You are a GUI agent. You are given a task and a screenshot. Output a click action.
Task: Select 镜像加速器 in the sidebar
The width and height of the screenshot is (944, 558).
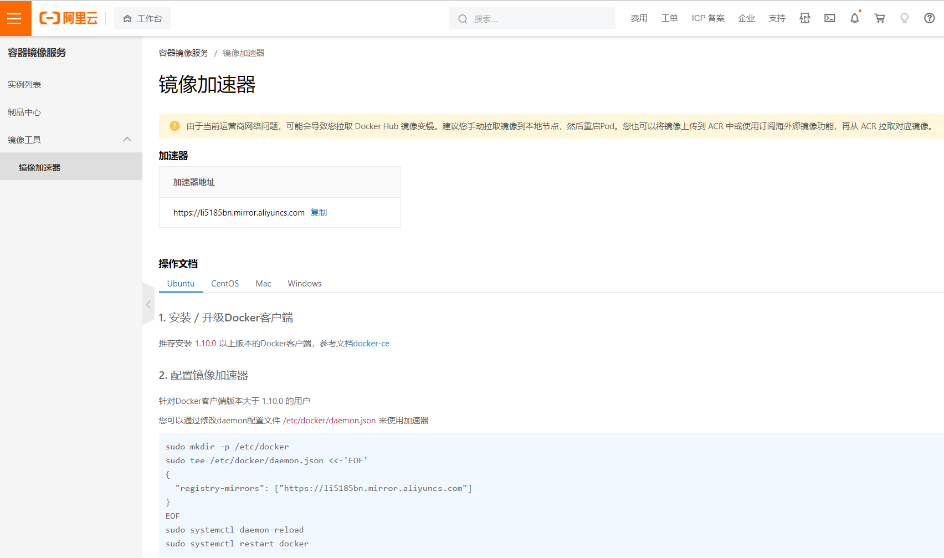tap(71, 167)
